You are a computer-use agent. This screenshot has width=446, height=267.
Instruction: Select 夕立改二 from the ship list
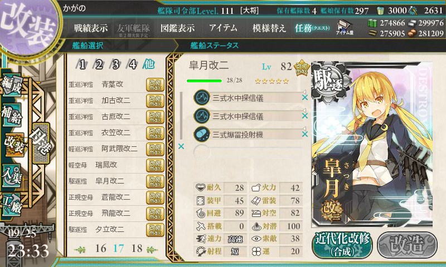[x=109, y=229]
